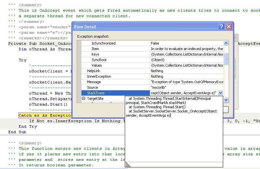Select the IsSynchronized property row
Screen dimensions: 260x169
pos(152,43)
